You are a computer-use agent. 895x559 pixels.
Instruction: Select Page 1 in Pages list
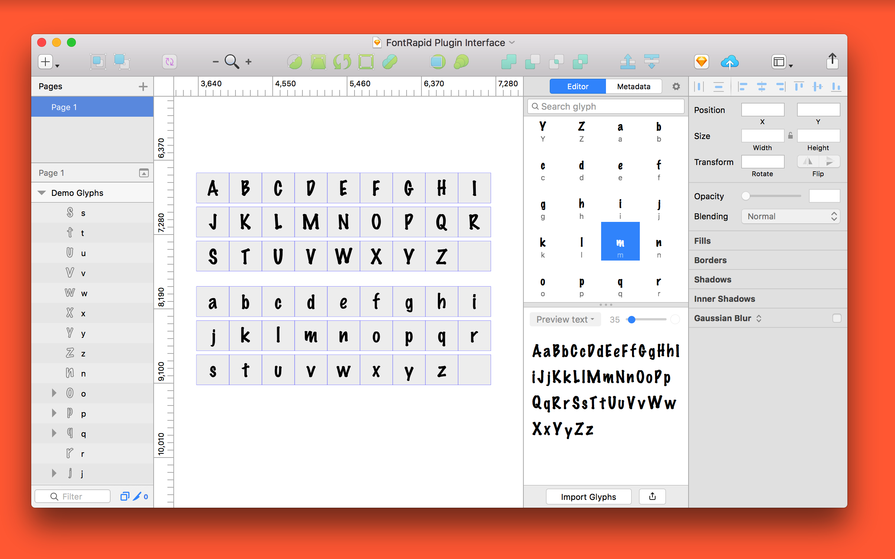click(92, 107)
